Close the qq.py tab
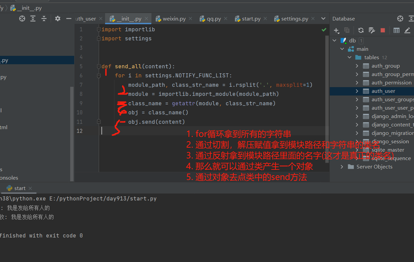This screenshot has height=262, width=414. click(226, 19)
